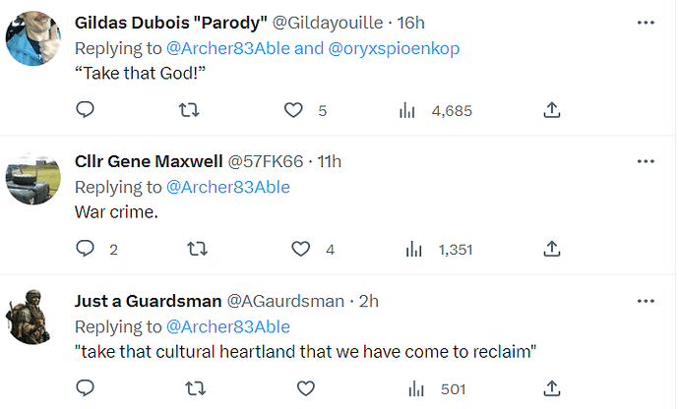Share Gildas Dubois's tweet

[x=552, y=111]
